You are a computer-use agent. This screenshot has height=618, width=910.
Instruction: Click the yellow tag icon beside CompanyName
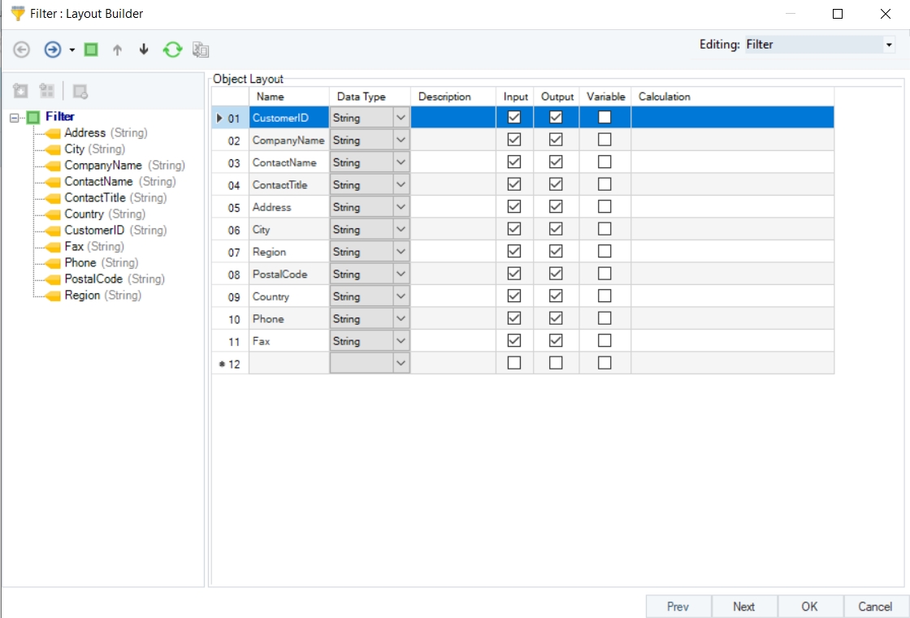[53, 166]
